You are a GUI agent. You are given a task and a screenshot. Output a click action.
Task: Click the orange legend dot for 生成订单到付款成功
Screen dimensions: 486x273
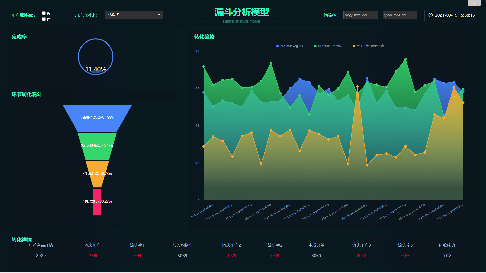[354, 46]
